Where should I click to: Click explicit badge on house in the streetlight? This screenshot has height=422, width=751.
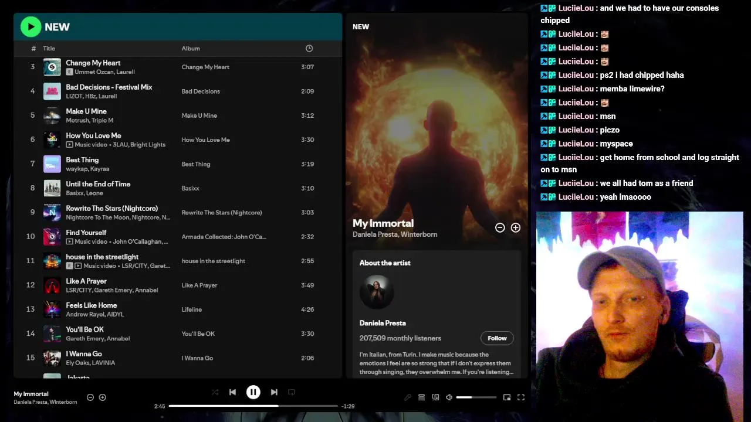coord(69,266)
